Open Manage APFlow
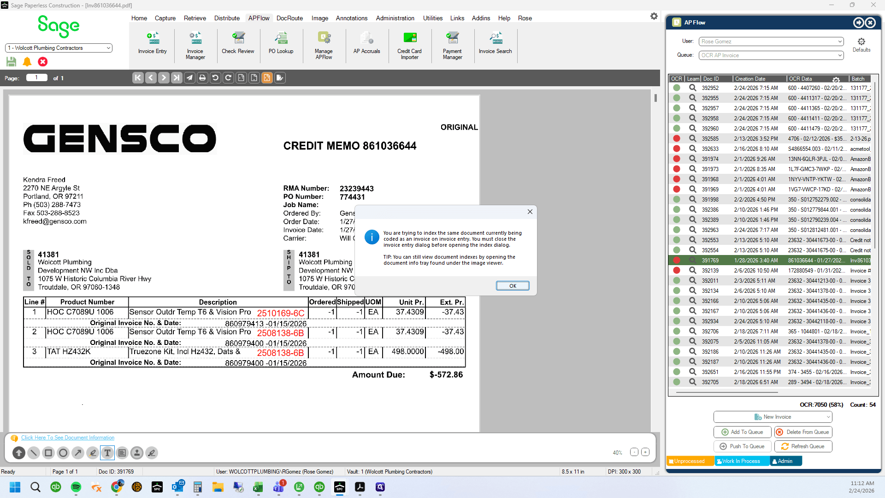 [x=324, y=46]
